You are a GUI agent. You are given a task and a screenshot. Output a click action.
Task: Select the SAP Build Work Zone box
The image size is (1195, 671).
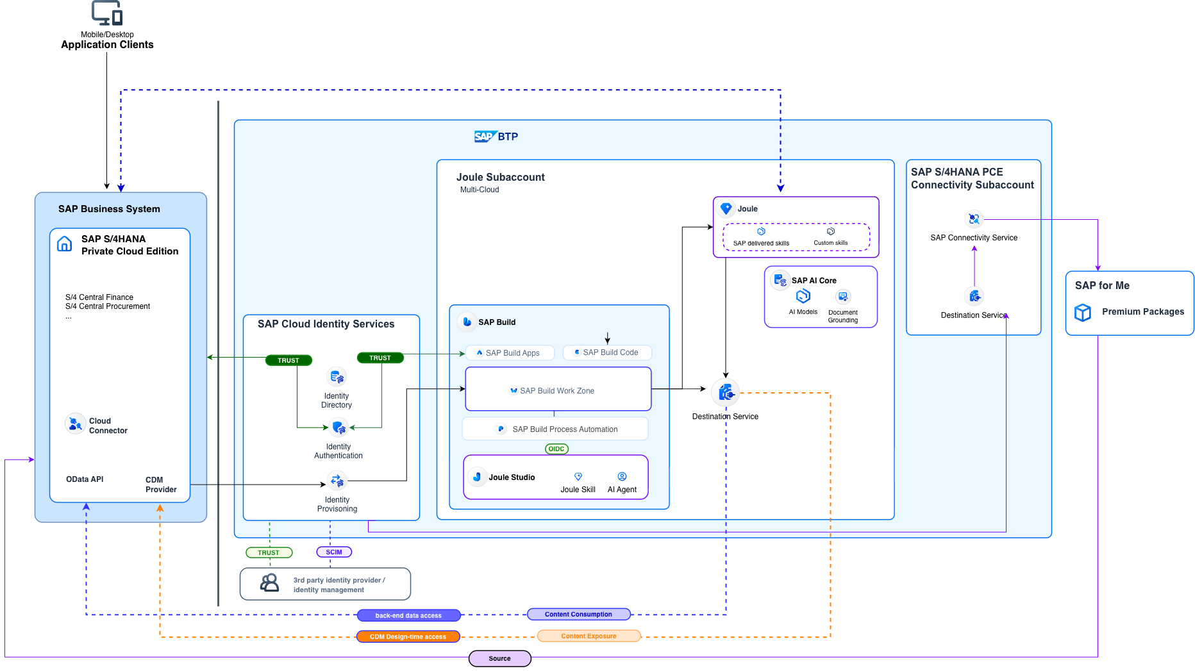[x=558, y=389]
